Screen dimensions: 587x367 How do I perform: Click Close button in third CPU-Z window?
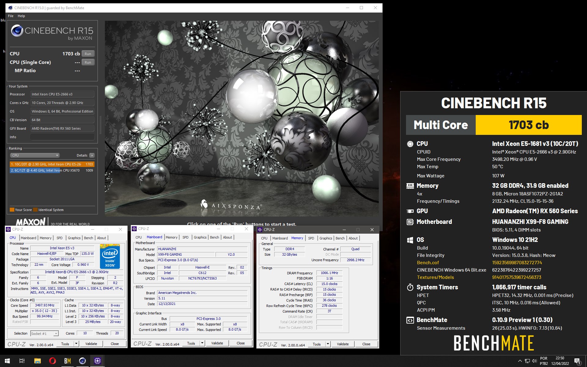point(366,344)
